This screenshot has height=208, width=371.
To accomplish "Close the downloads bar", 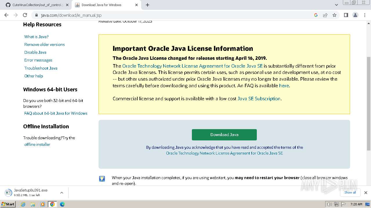I will point(366,193).
